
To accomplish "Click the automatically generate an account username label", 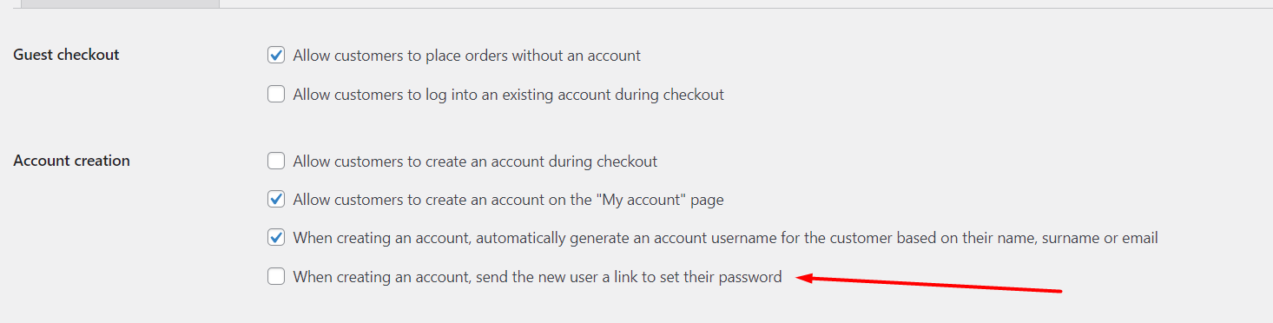I will 726,238.
